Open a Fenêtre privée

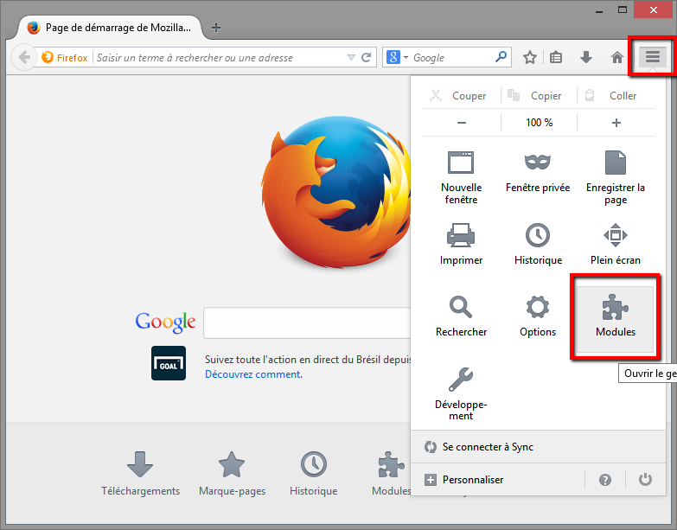point(538,173)
